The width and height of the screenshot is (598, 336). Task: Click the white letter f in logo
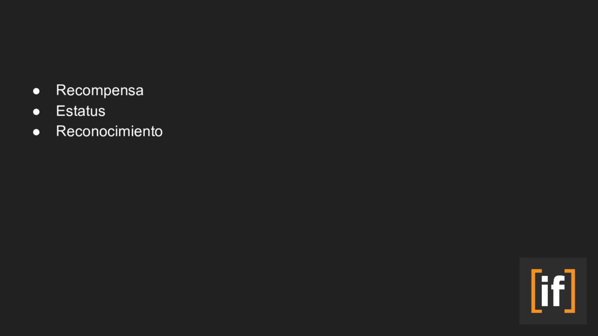(x=558, y=290)
